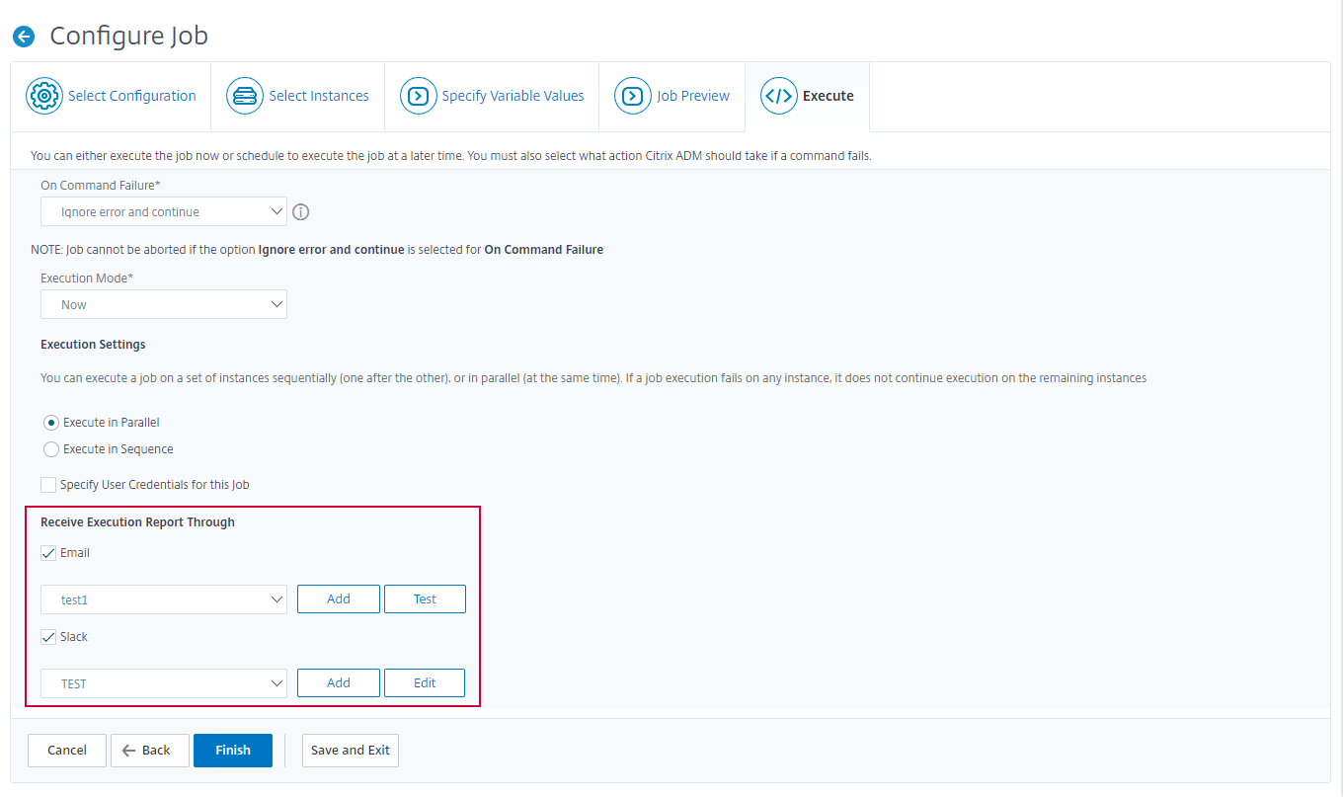1343x797 pixels.
Task: Uncheck the Email report checkbox
Action: point(48,553)
